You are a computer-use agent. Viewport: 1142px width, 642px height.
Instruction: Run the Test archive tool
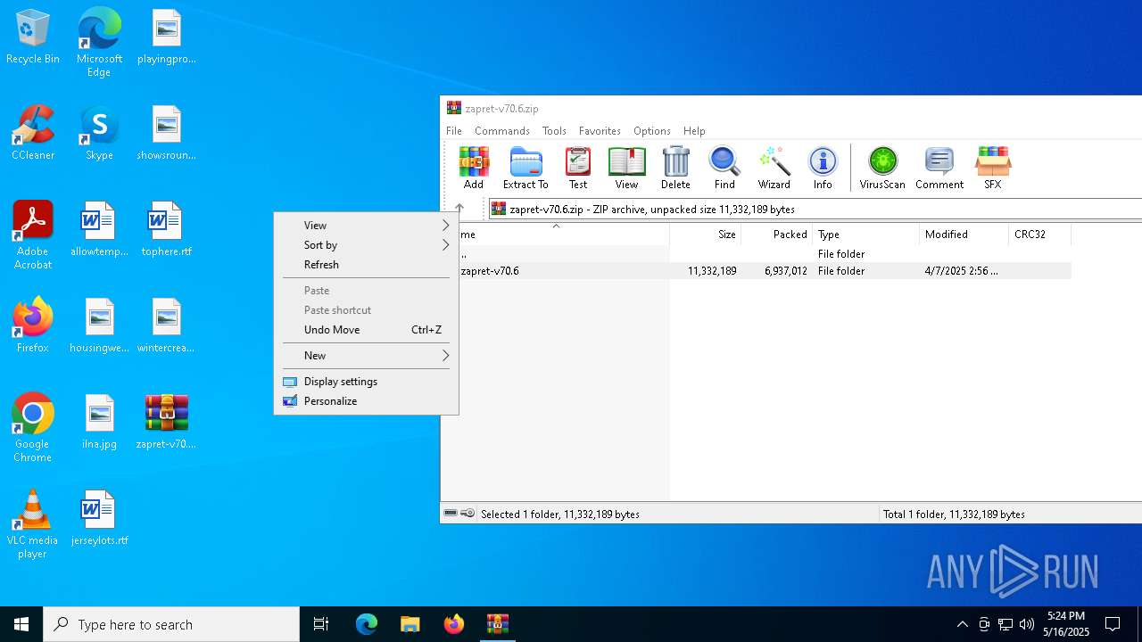pyautogui.click(x=578, y=169)
